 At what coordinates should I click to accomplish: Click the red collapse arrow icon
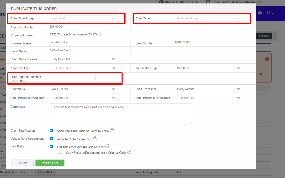[x=267, y=59]
